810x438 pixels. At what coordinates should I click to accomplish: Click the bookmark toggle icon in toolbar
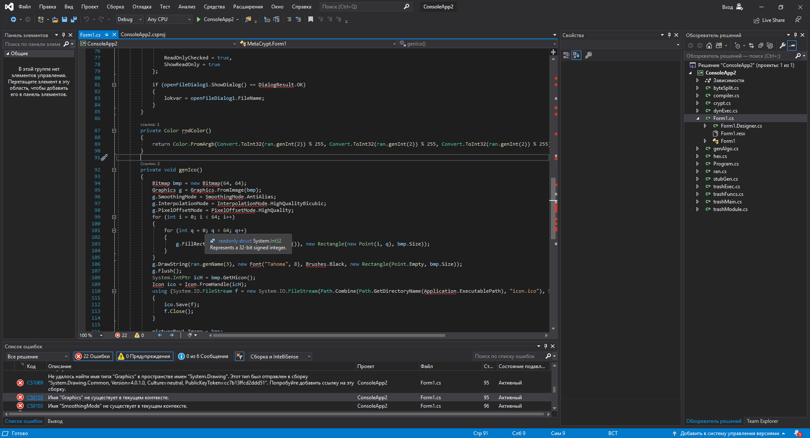(x=310, y=19)
